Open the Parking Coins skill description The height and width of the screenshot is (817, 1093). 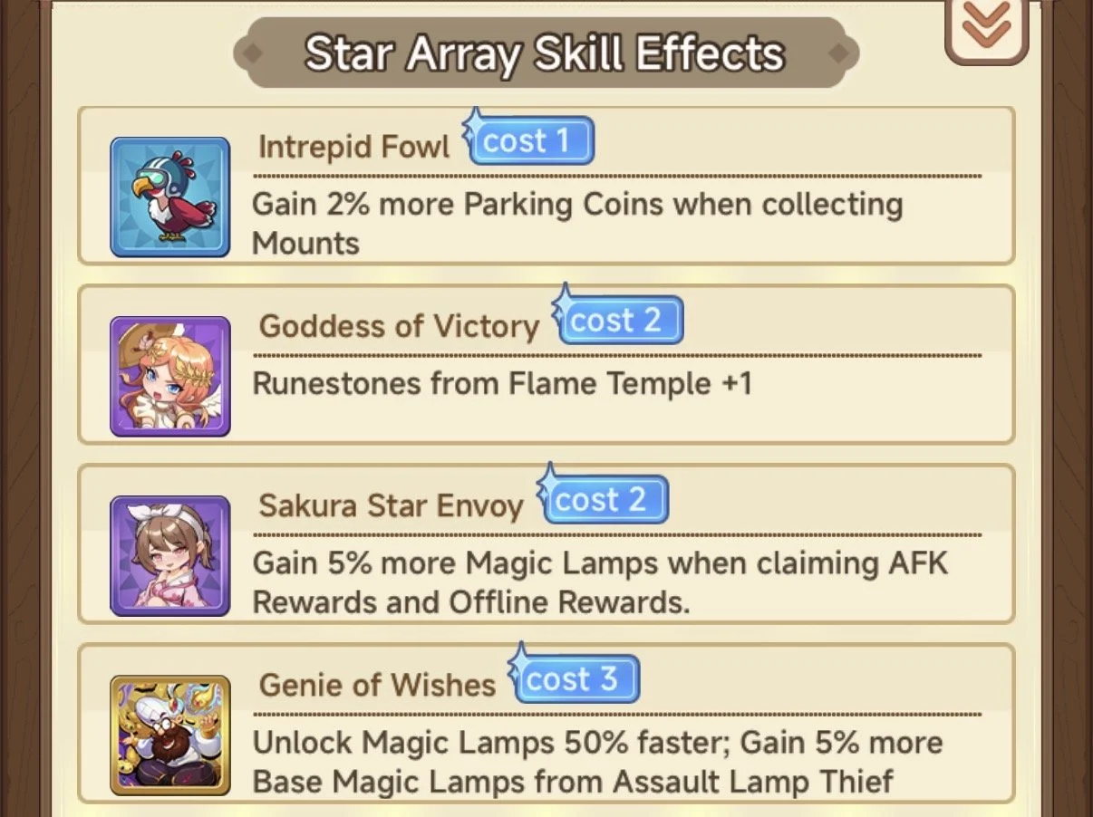click(577, 223)
